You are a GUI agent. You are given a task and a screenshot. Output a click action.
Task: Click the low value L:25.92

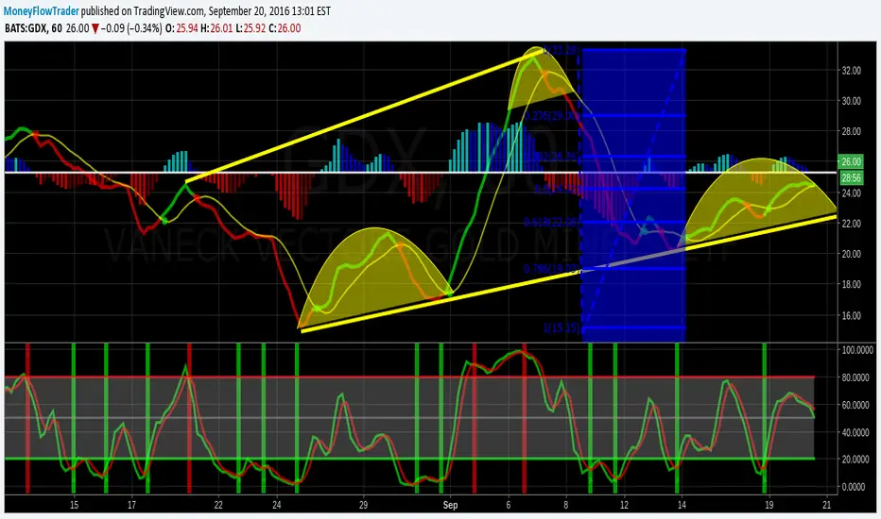(x=250, y=28)
